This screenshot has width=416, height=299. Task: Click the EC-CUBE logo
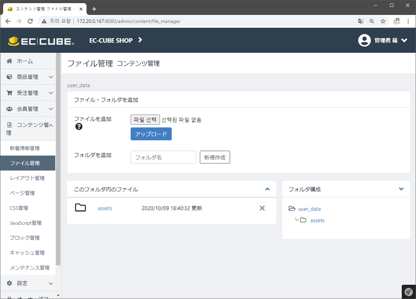pos(39,40)
